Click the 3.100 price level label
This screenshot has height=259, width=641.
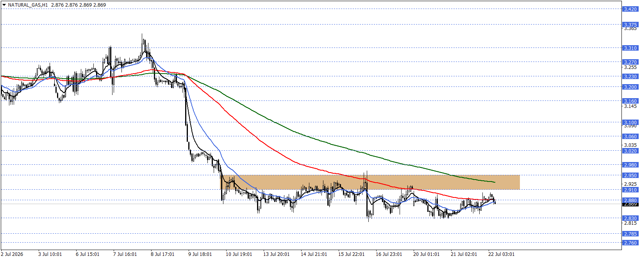[630, 123]
